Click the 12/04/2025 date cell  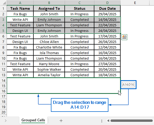(x=107, y=47)
